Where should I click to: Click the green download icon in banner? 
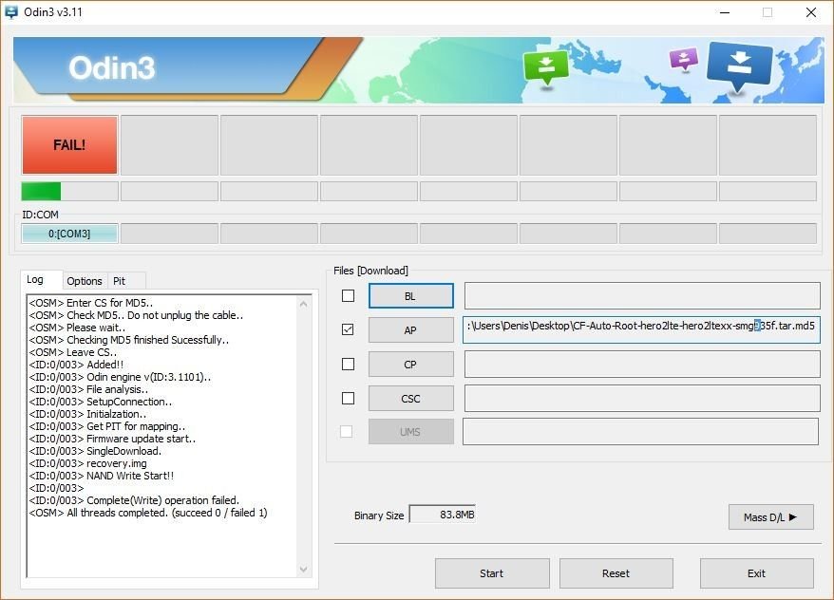tap(546, 68)
